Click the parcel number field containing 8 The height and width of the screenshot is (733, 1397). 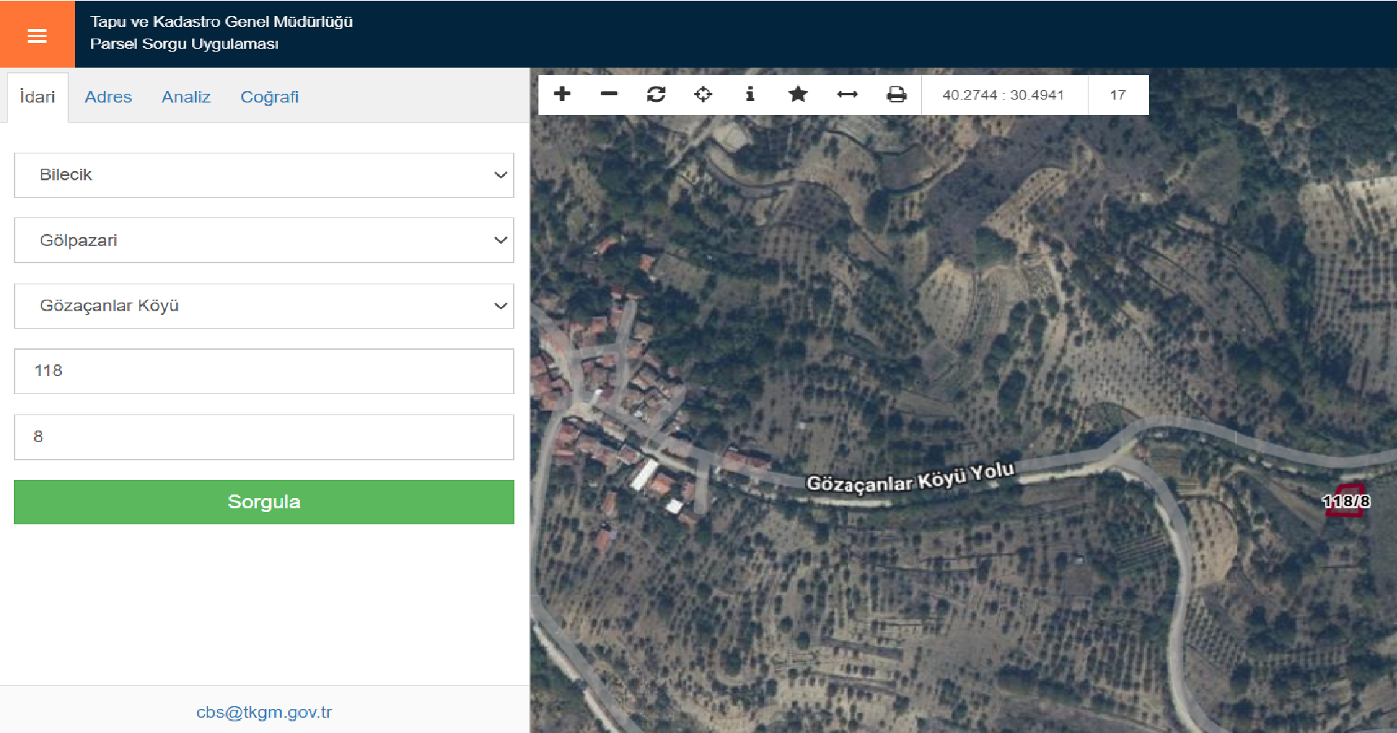[264, 437]
